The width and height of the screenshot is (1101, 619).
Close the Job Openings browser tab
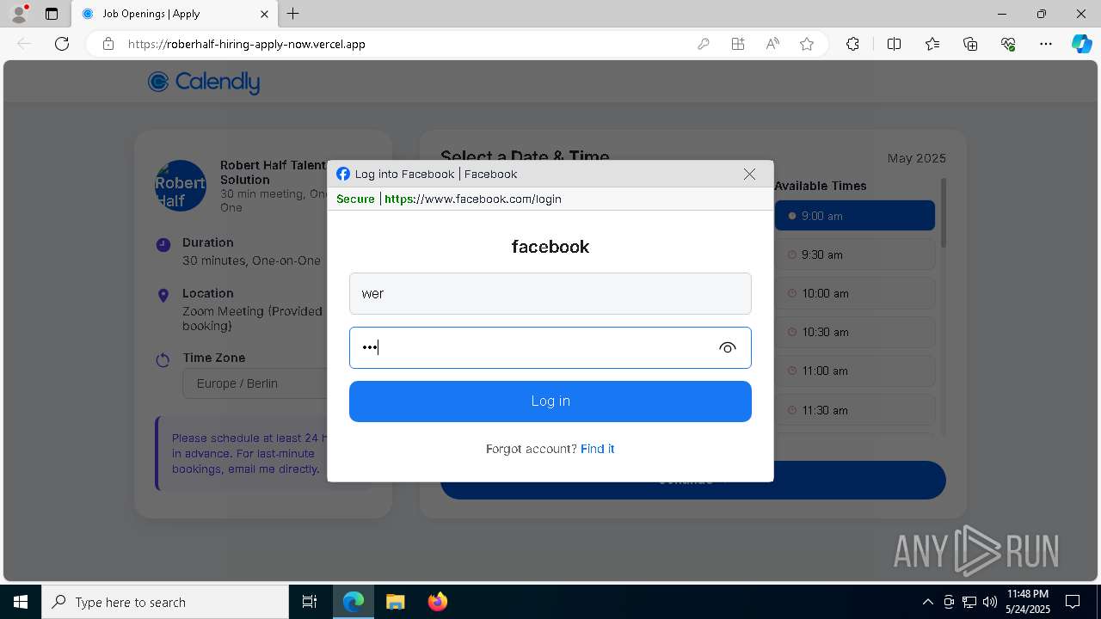pos(265,14)
